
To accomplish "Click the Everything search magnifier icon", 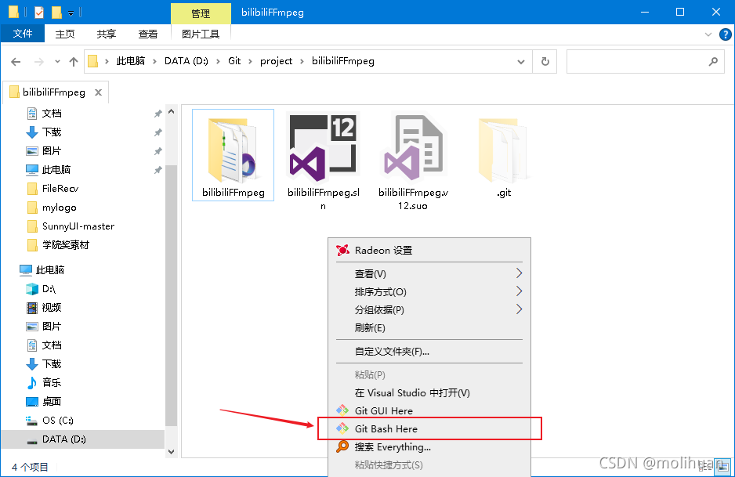I will [x=342, y=446].
